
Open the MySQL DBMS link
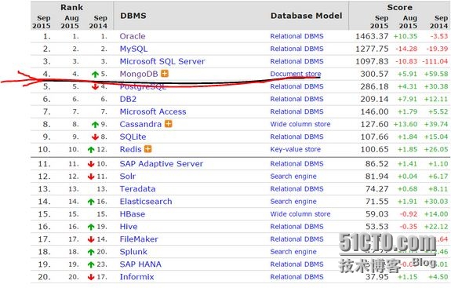click(134, 49)
